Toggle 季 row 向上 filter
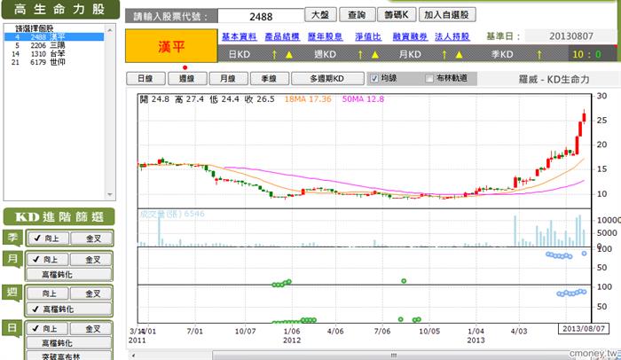This screenshot has width=621, height=360. click(48, 239)
